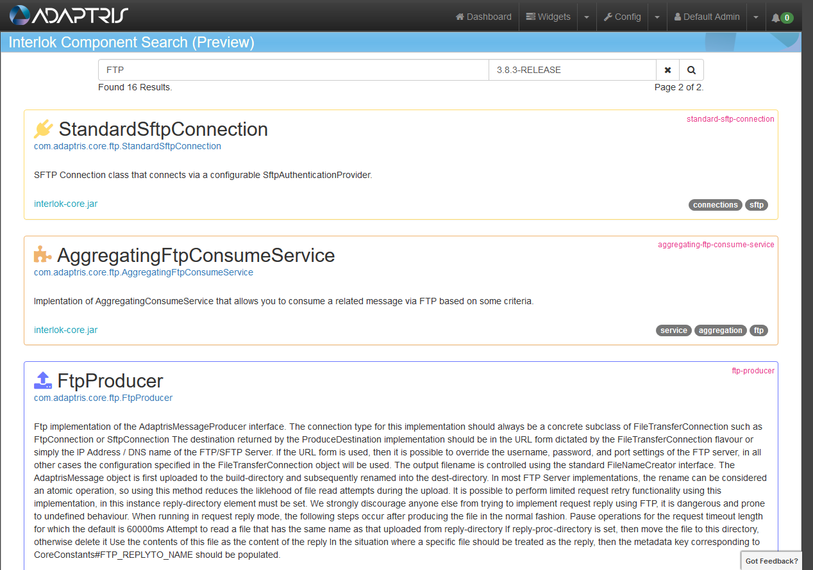Open the notifications bell

click(x=782, y=17)
